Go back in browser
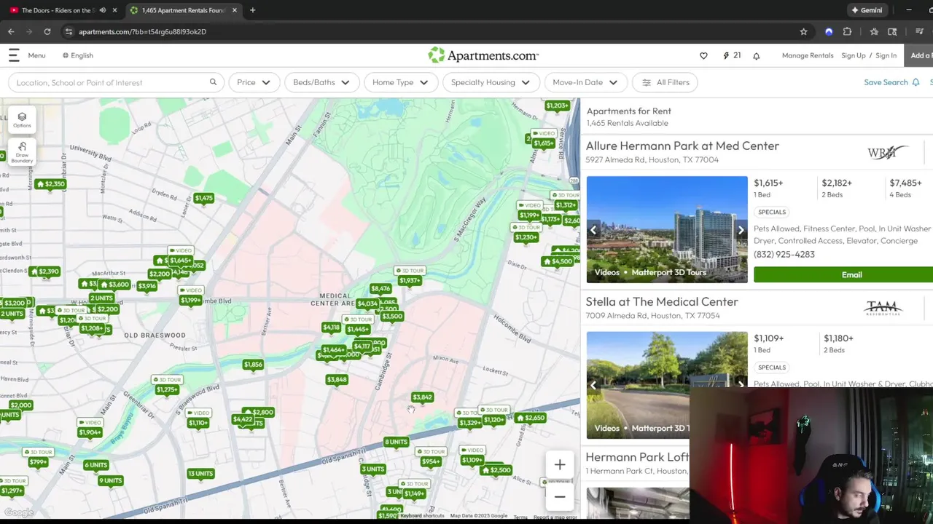Viewport: 933px width, 524px height. tap(11, 31)
